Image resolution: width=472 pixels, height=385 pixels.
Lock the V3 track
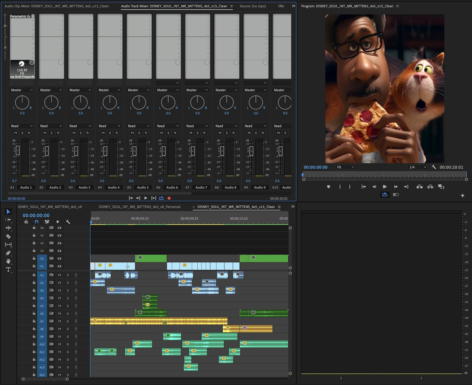pos(34,251)
